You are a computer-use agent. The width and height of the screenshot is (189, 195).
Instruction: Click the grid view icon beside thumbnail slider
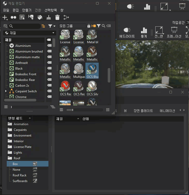(108, 110)
